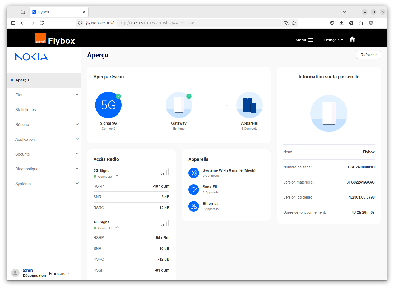Click the 5G signal strength bars icon
The image size is (394, 288).
pyautogui.click(x=165, y=172)
